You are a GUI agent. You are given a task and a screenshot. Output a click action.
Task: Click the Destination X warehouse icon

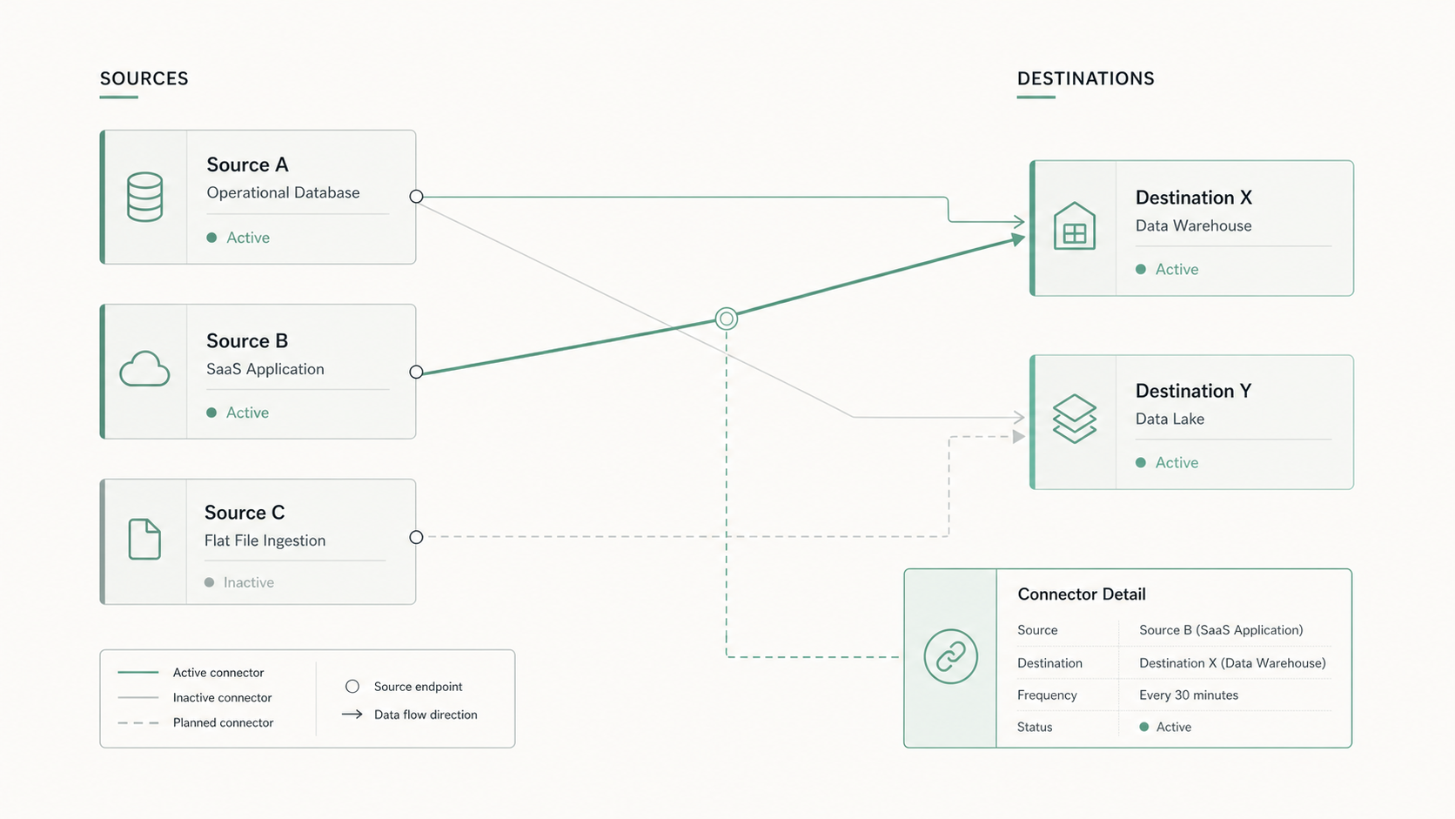pyautogui.click(x=1075, y=226)
